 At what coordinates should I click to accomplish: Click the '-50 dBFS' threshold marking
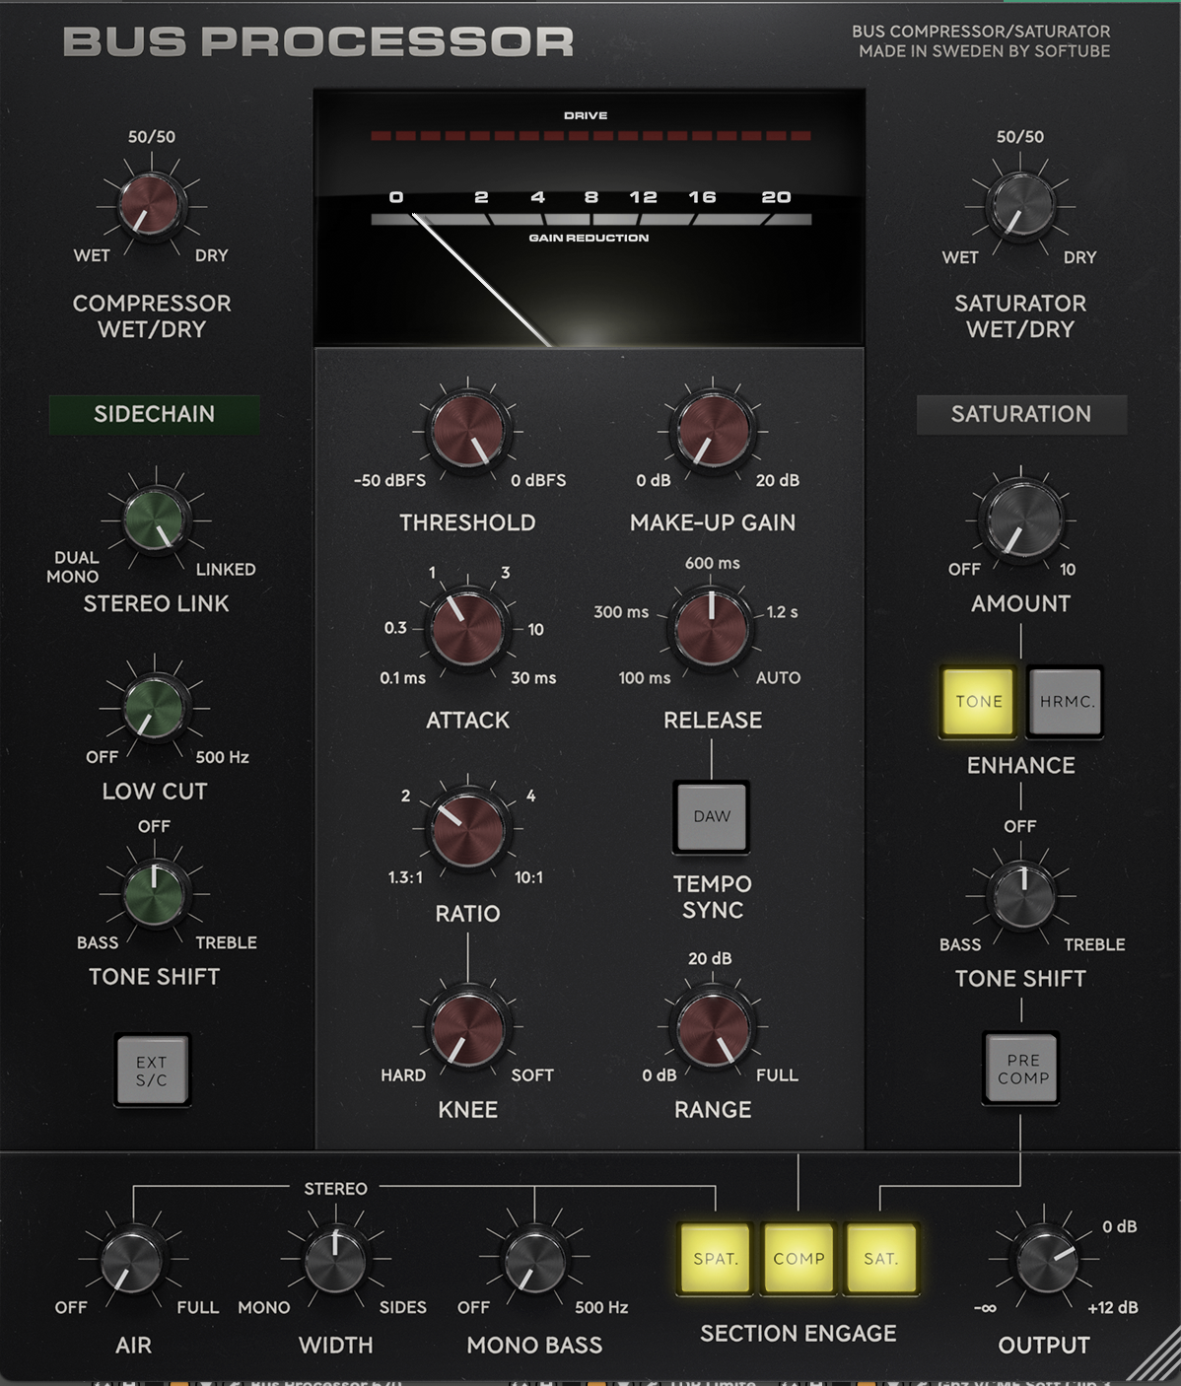pos(389,480)
